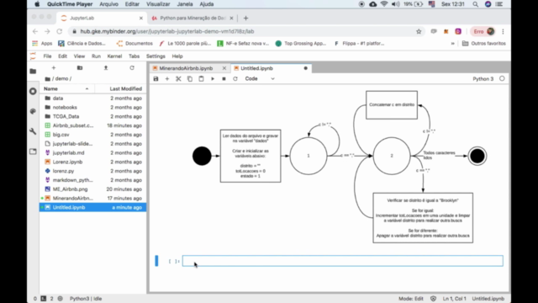The height and width of the screenshot is (303, 538).
Task: Save the notebook with the floppy icon
Action: tap(156, 78)
